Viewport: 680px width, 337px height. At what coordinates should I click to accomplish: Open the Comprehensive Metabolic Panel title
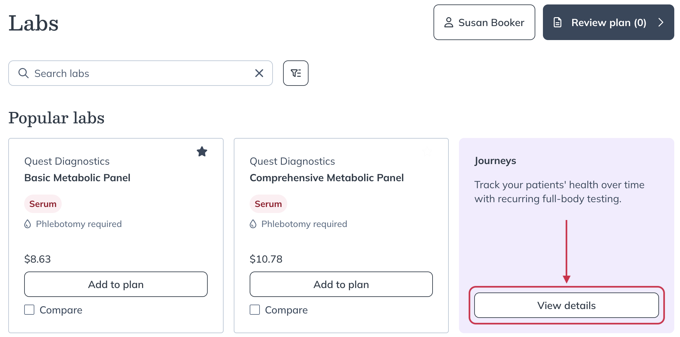[327, 178]
